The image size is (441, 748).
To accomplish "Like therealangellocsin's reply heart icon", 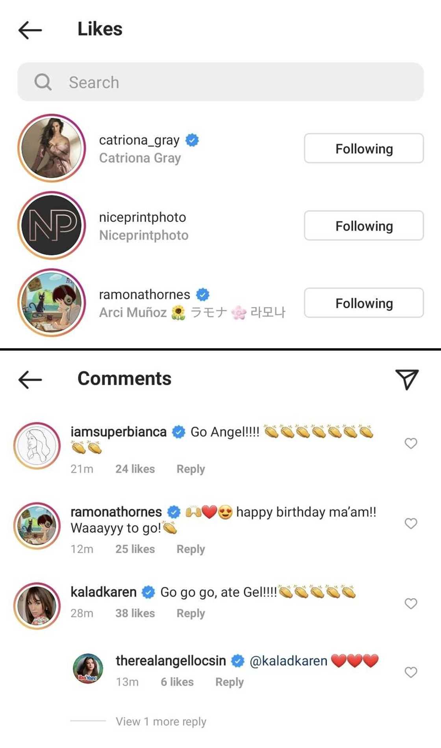I will click(411, 672).
